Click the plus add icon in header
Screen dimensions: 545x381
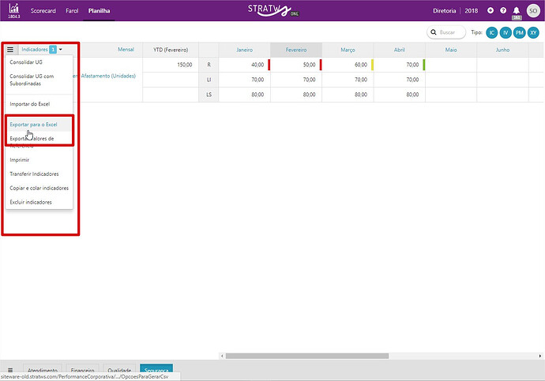[490, 11]
